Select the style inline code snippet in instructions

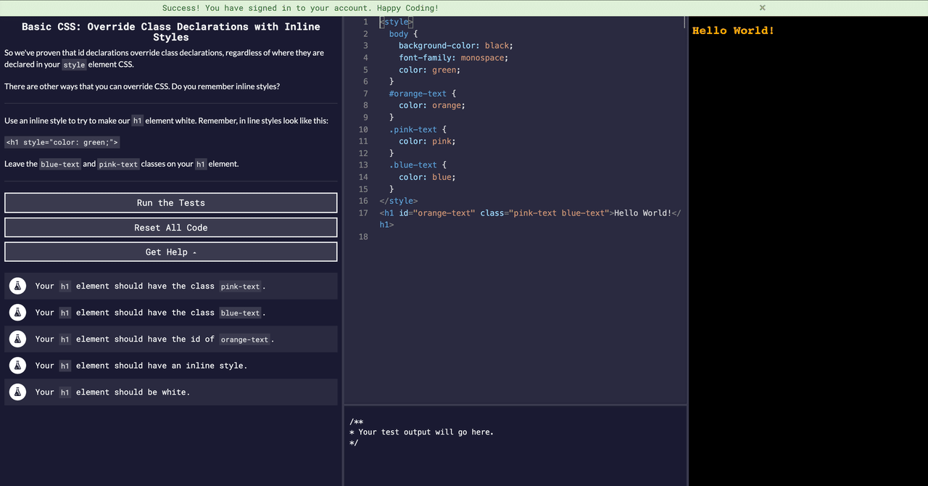pos(73,65)
